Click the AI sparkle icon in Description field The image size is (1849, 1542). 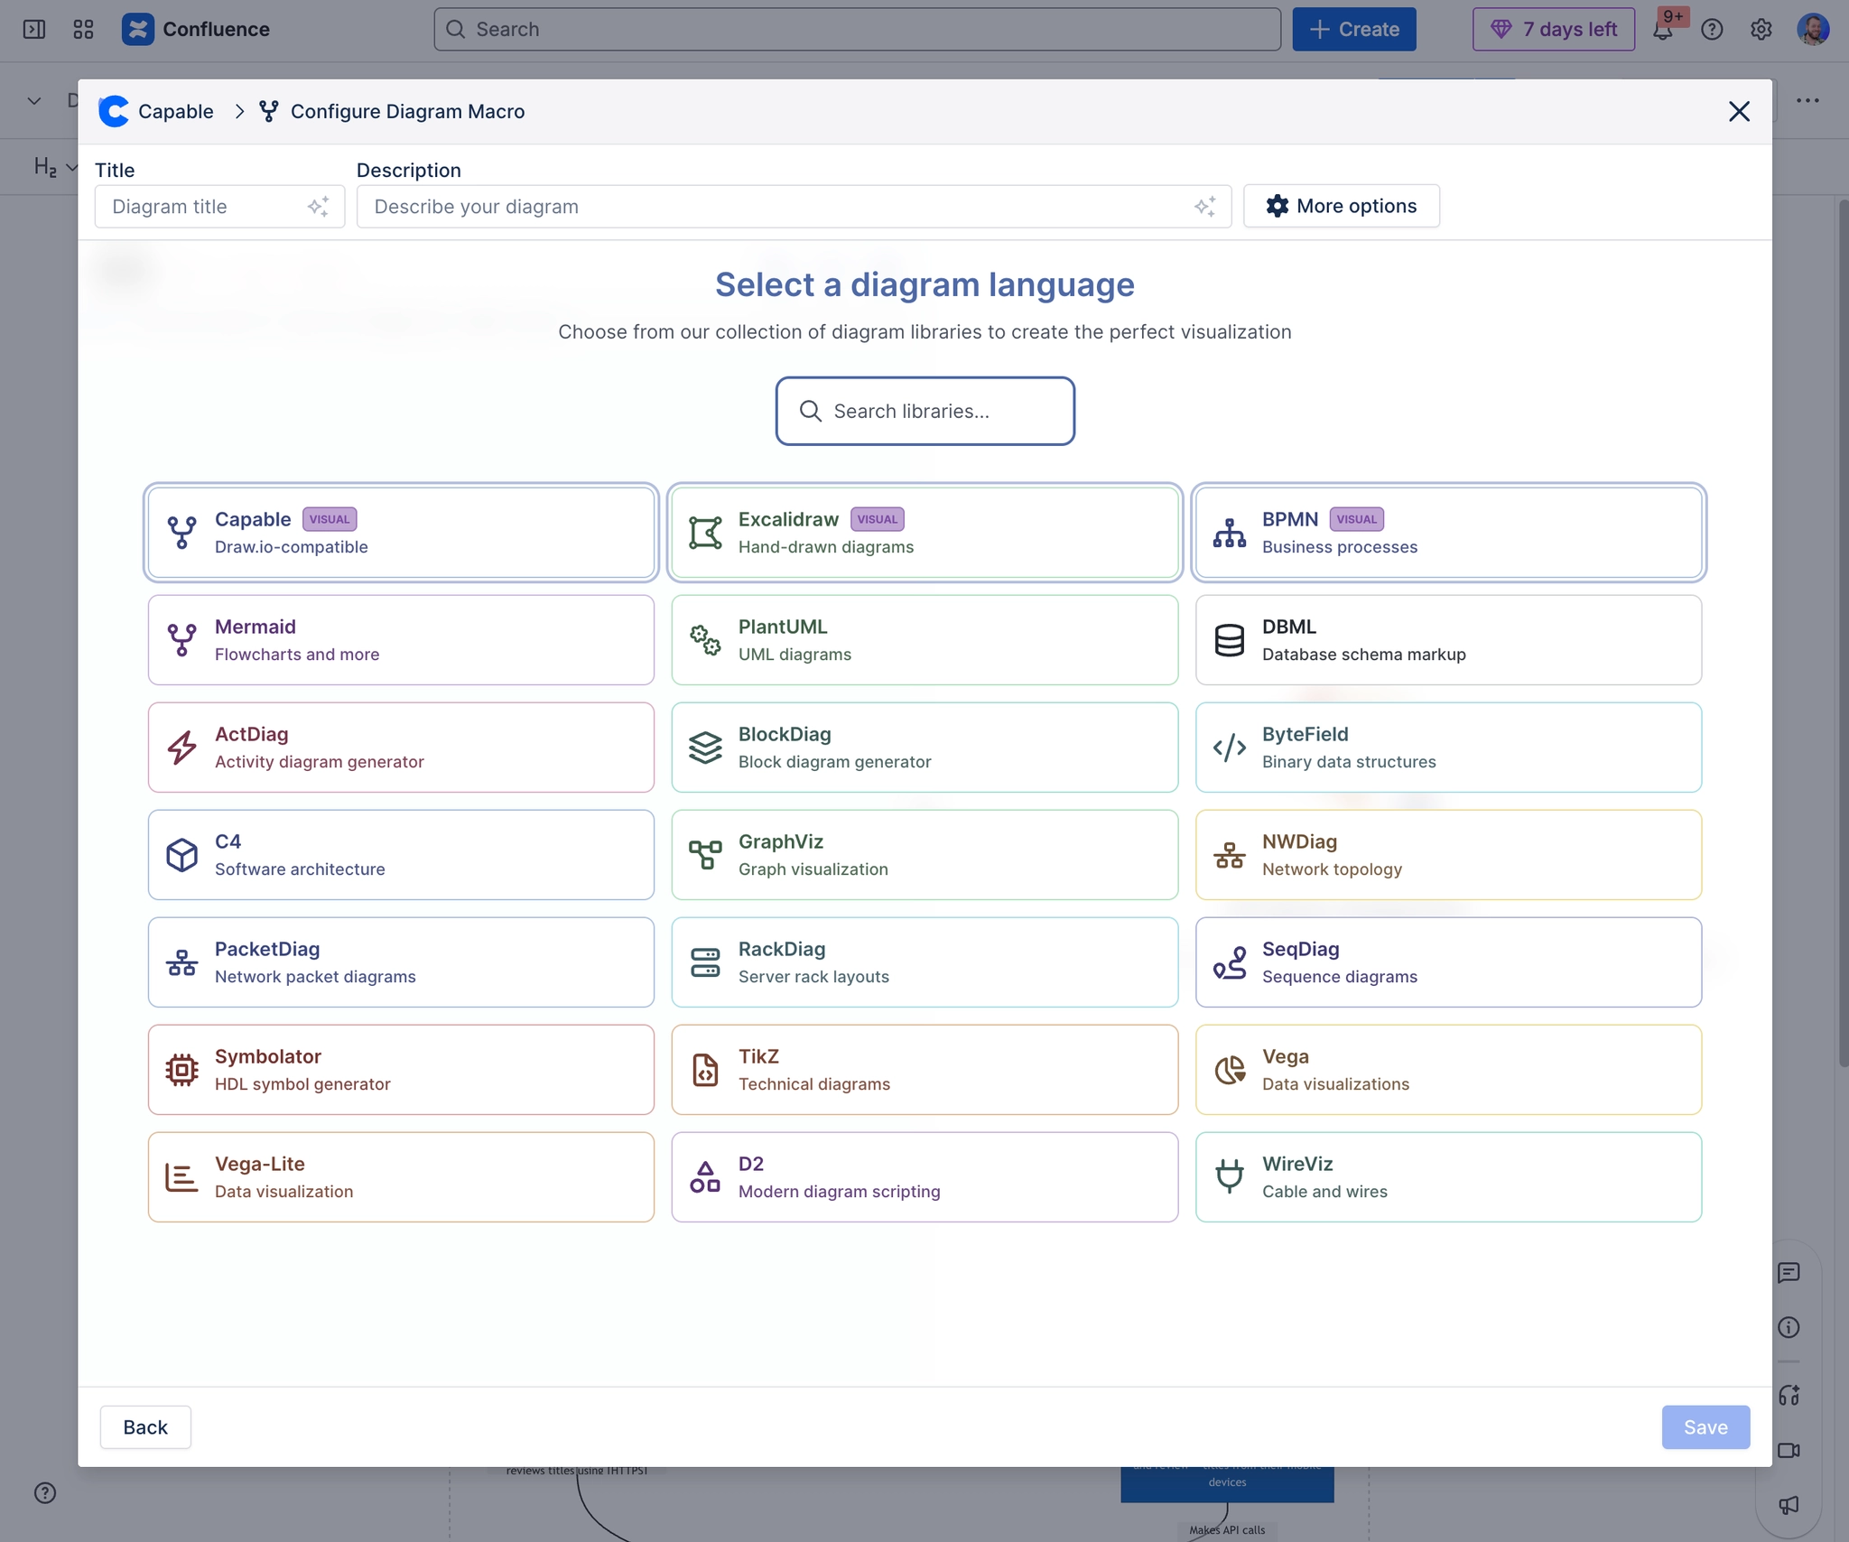click(1204, 207)
